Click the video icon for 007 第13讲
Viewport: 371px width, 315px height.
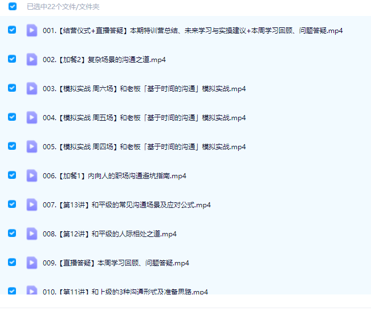pos(32,204)
